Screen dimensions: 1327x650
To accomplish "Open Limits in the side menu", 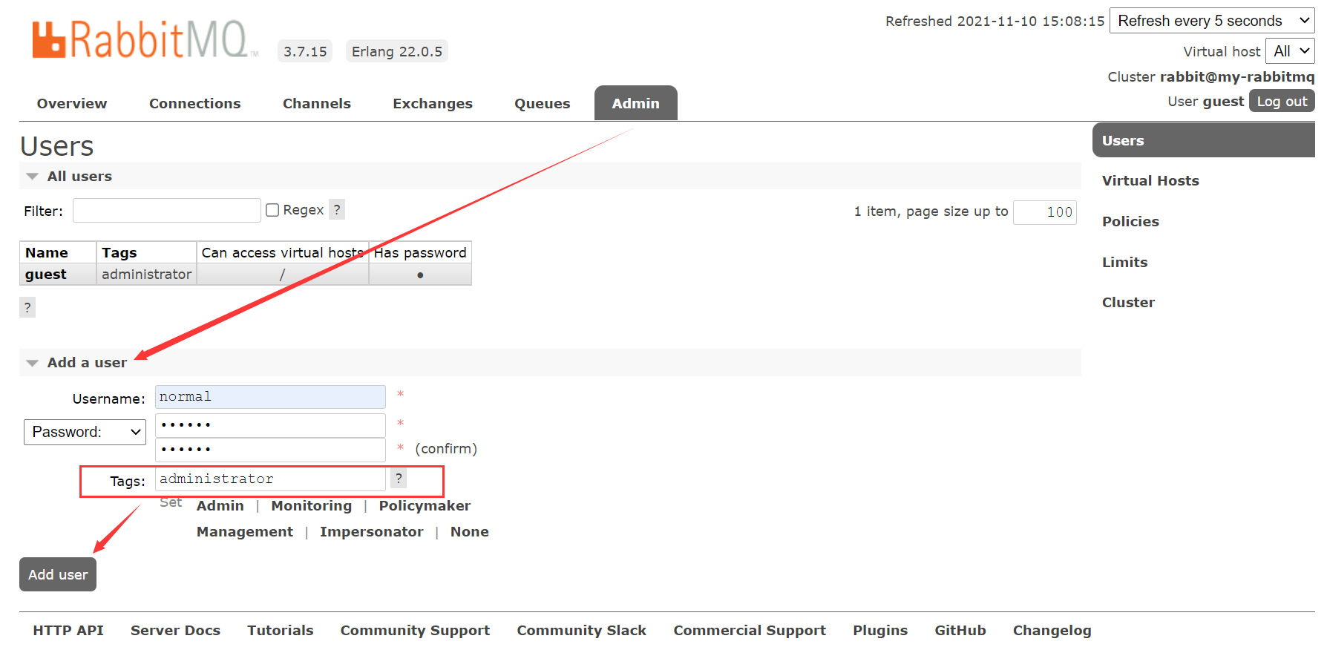I will [x=1124, y=262].
